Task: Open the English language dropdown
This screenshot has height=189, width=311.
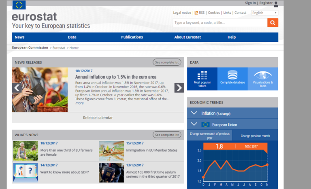Action: 264,13
